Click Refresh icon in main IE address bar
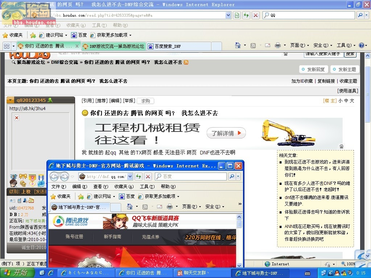The image size is (371, 278). pos(246,15)
